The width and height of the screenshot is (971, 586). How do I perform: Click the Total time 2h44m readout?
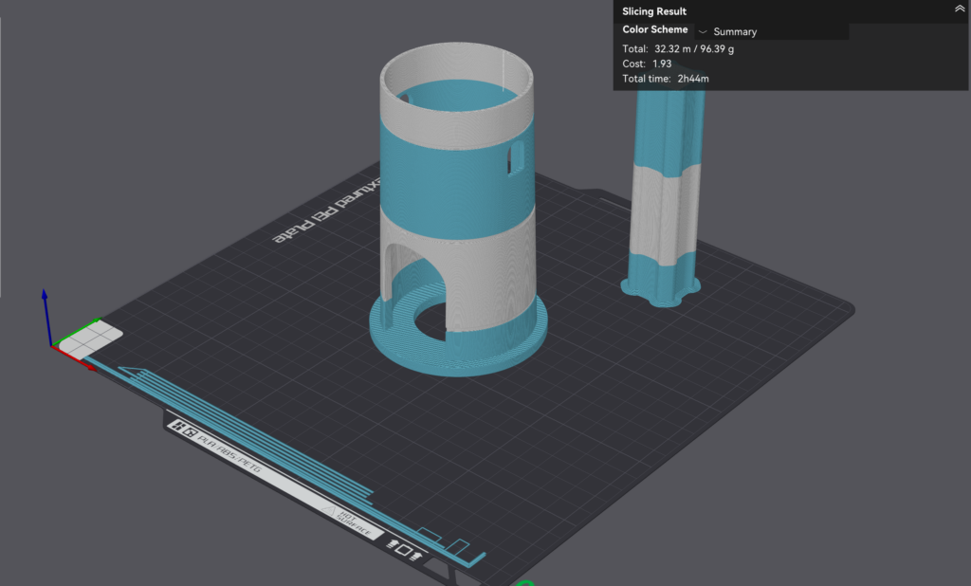tap(665, 79)
